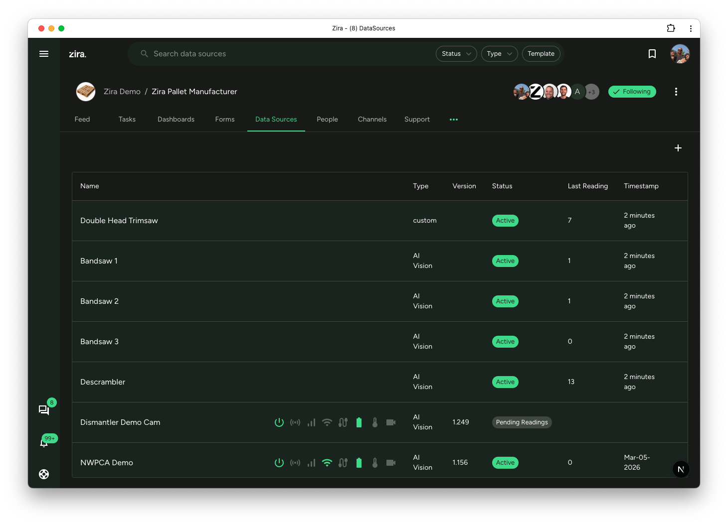Click wifi icon in NWPCA Demo row
Screen dimensions: 728x525
[327, 463]
